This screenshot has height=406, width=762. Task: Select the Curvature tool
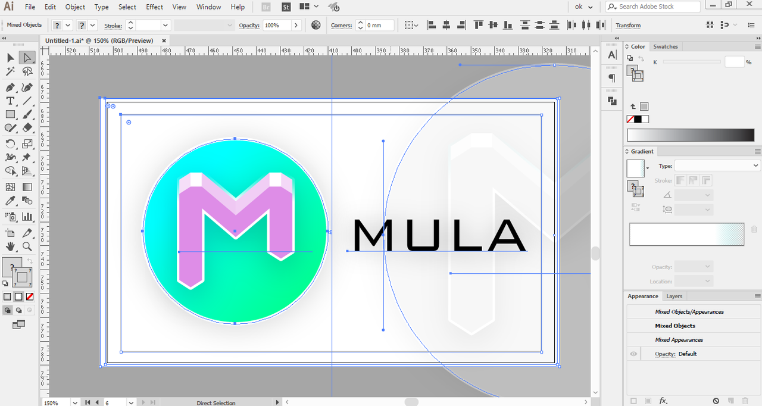tap(27, 88)
